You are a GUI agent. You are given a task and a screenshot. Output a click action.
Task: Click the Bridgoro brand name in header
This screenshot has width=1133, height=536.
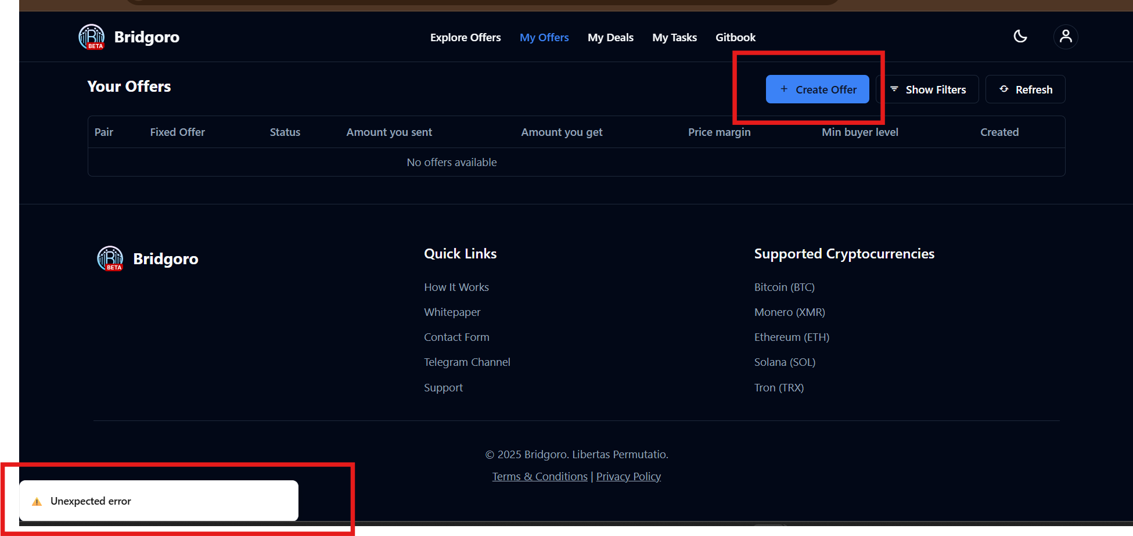pos(147,37)
